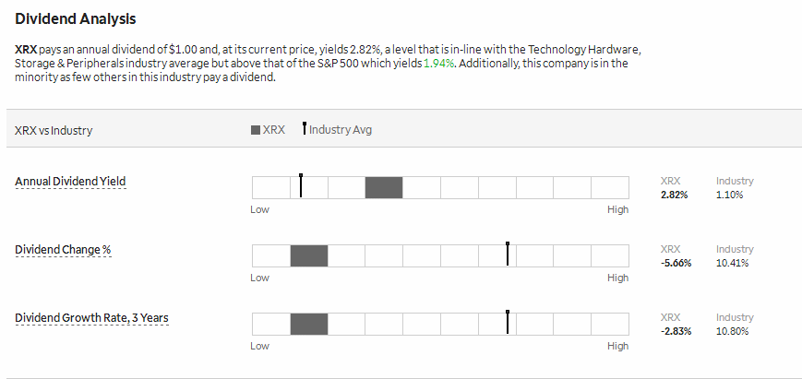Click the XRX vs Industry header label
Screen dimensions: 802x379
pyautogui.click(x=54, y=130)
